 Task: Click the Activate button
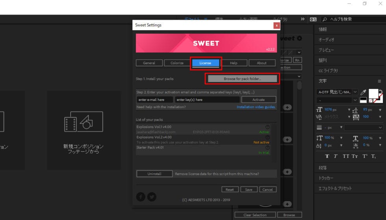[x=258, y=100]
